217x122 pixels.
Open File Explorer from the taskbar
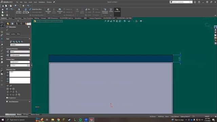(x=53, y=120)
